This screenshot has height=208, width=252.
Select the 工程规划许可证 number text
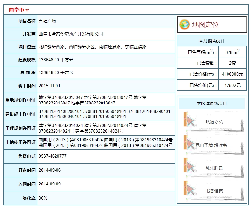(x=93, y=128)
